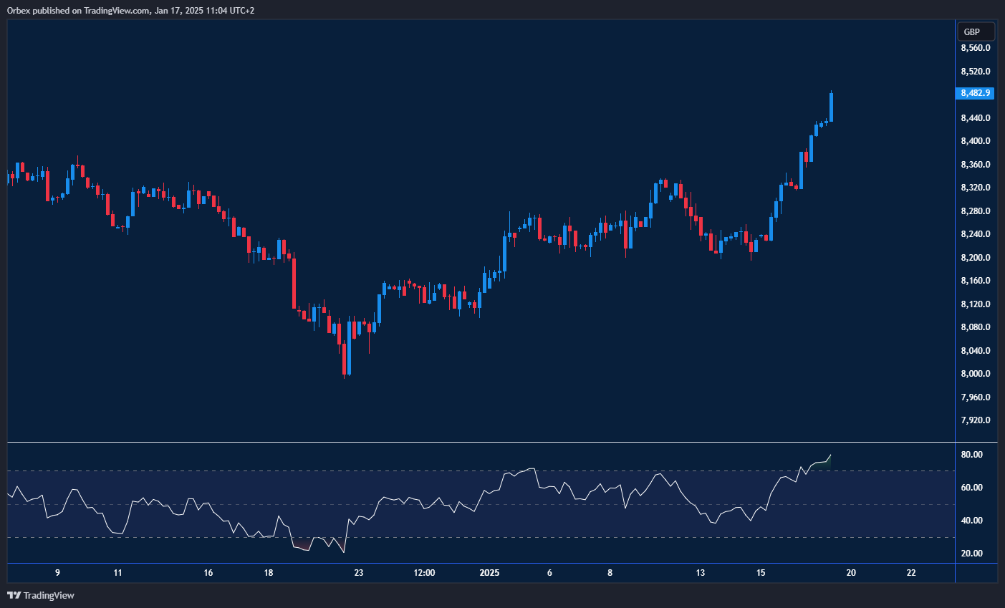Screen dimensions: 1005x608
Task: Click the oscillator line's latest peak above 70
Action: [830, 455]
